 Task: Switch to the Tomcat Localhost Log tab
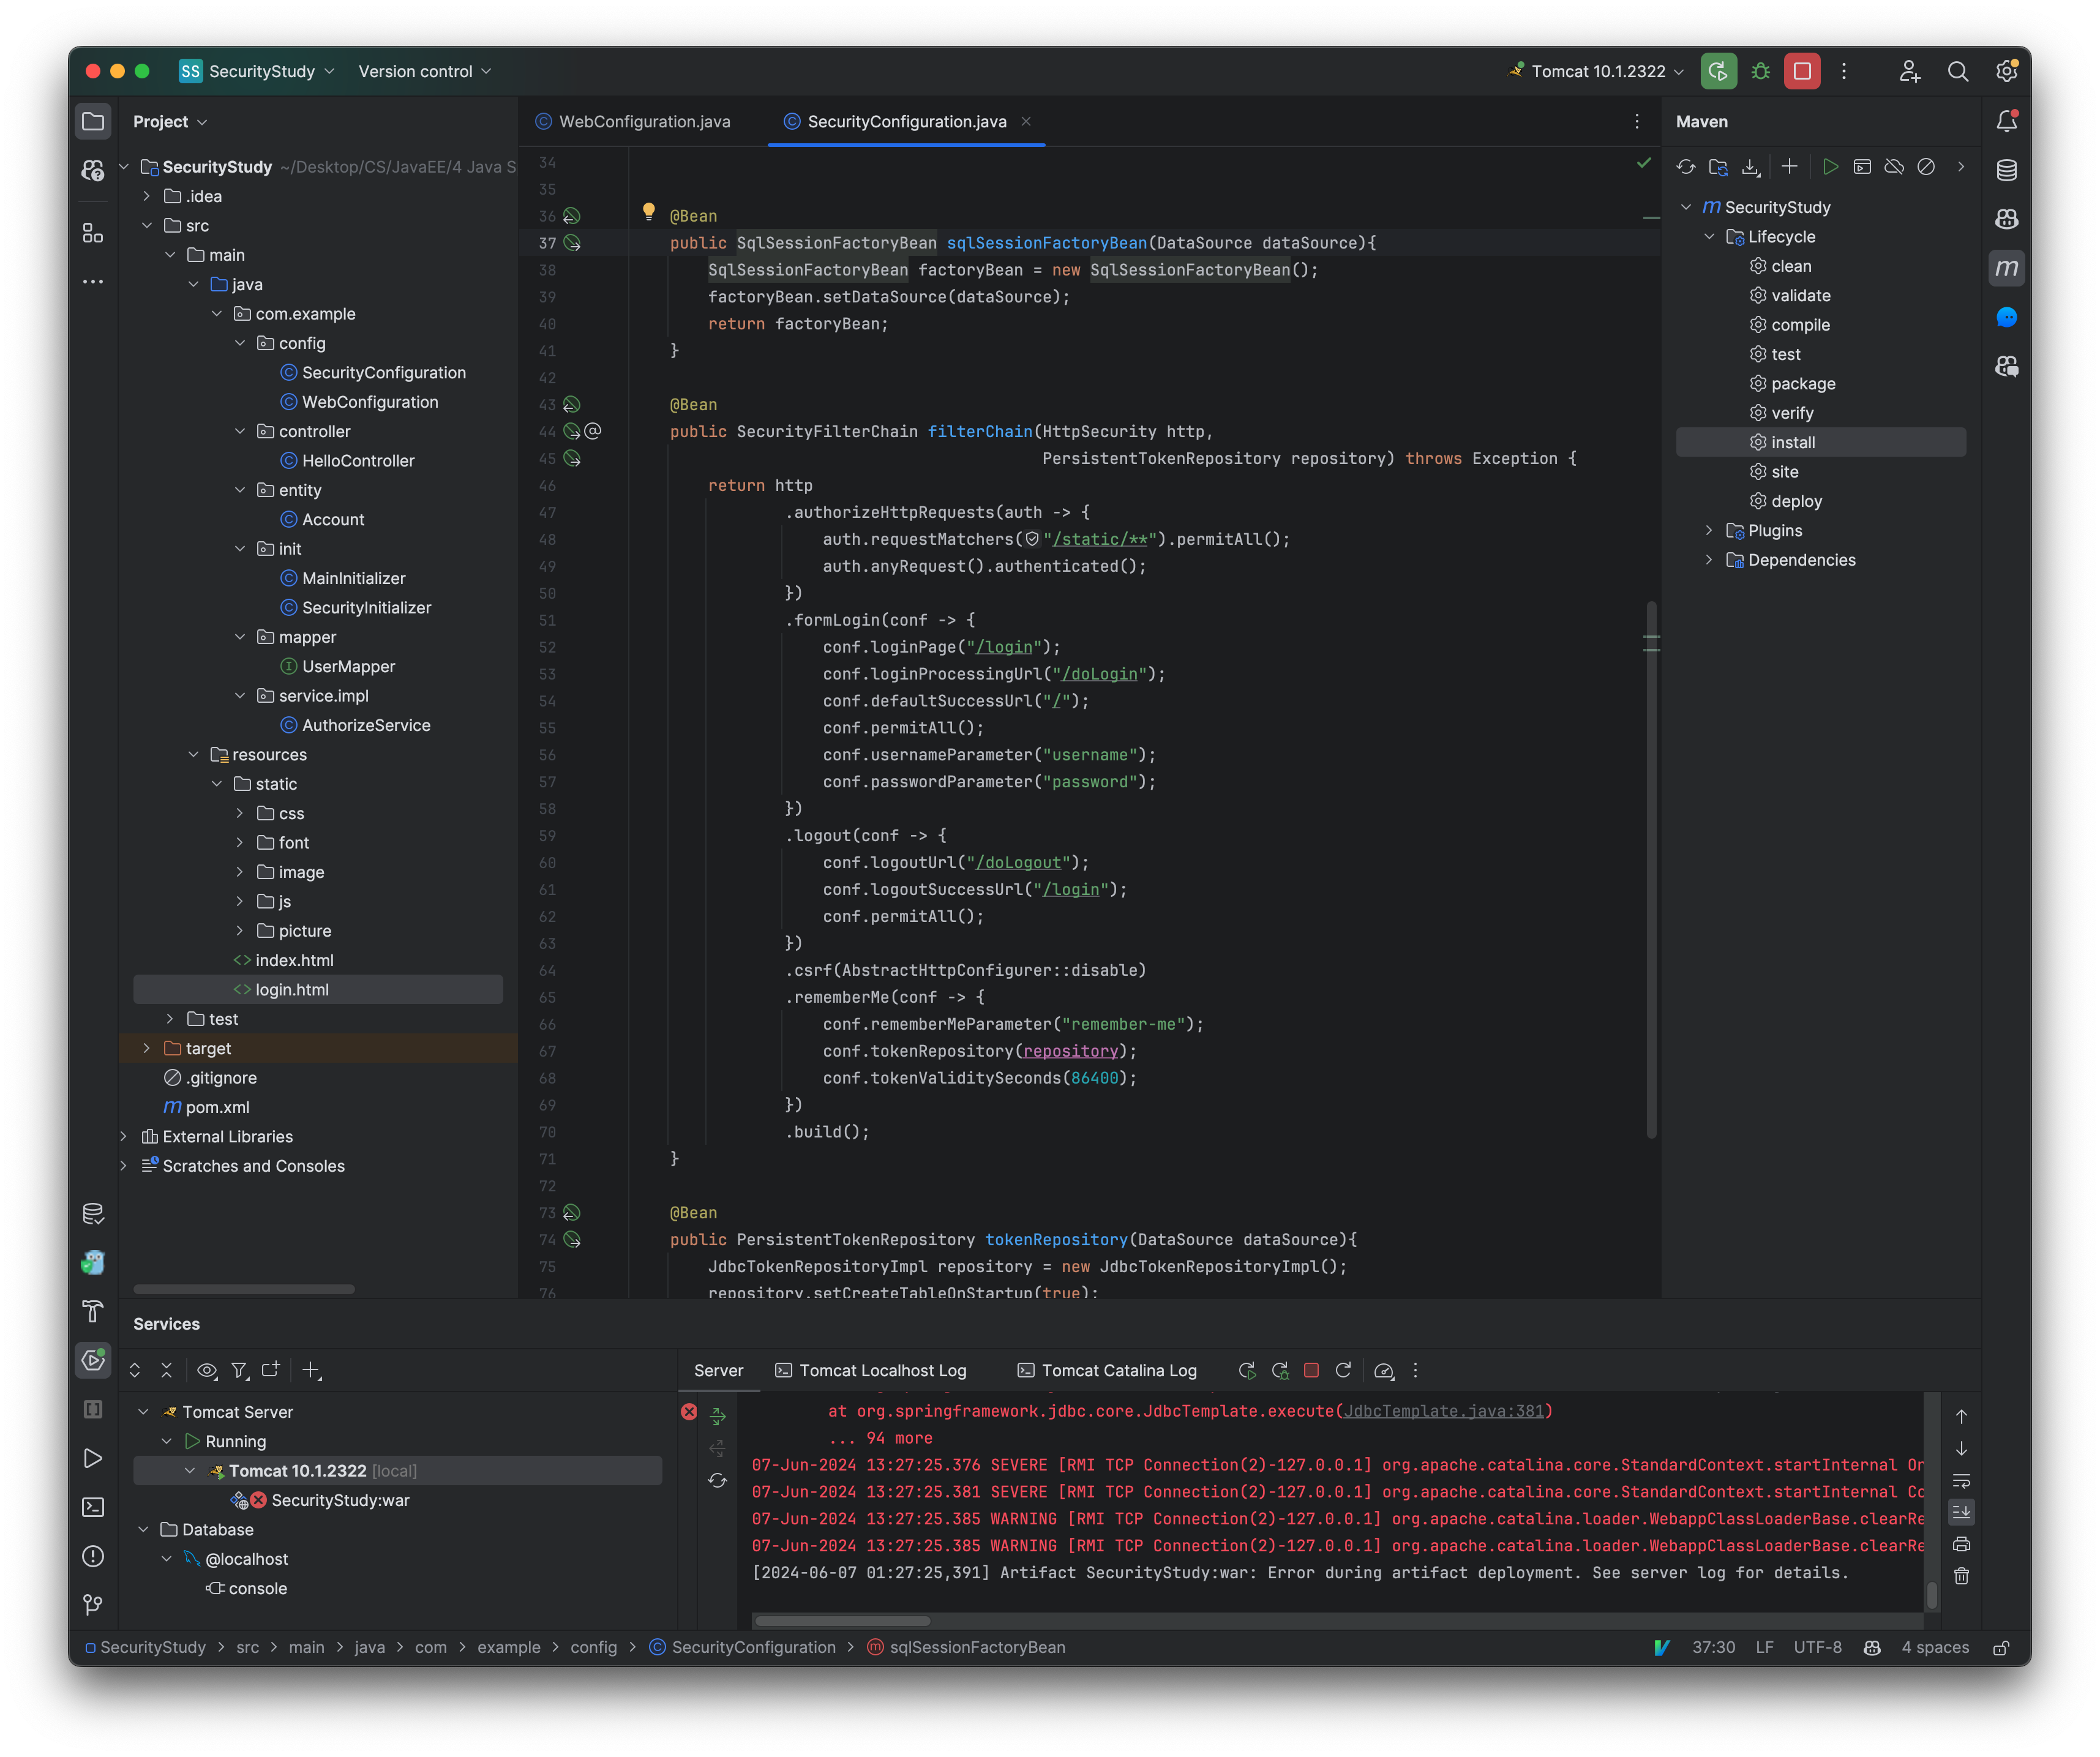point(871,1370)
